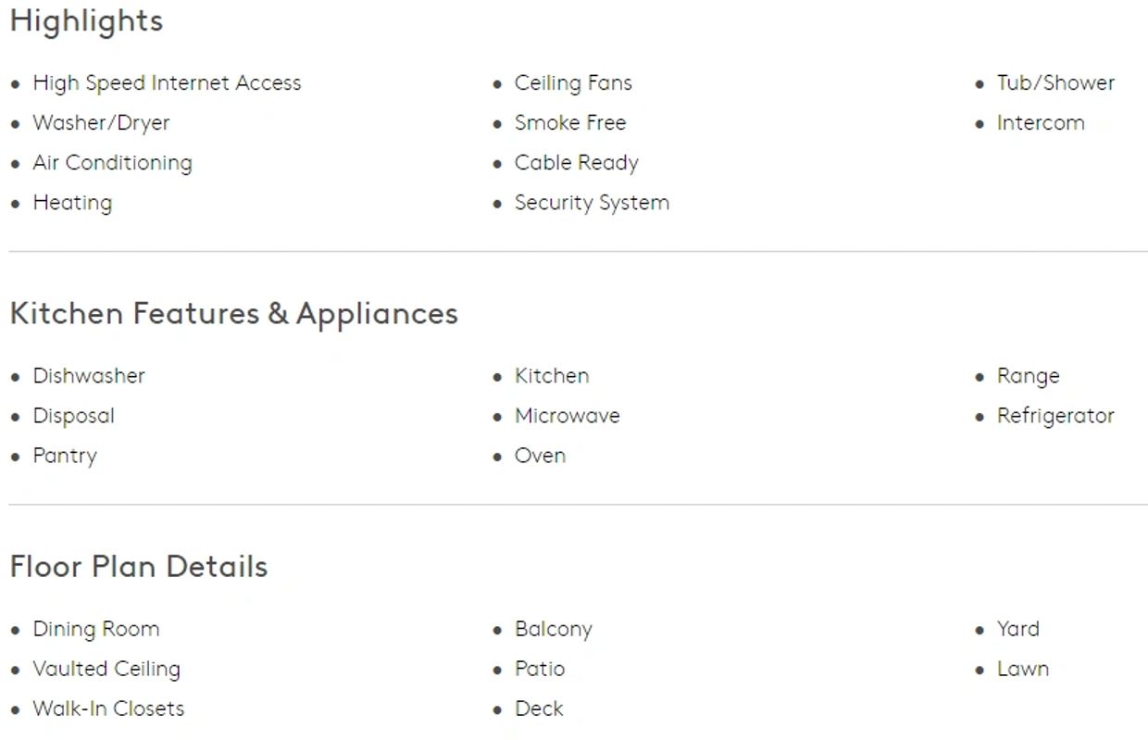The width and height of the screenshot is (1148, 740).
Task: Select the Security System item
Action: click(x=592, y=203)
